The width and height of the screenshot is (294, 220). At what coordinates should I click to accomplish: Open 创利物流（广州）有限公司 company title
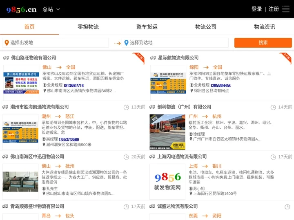(184, 107)
